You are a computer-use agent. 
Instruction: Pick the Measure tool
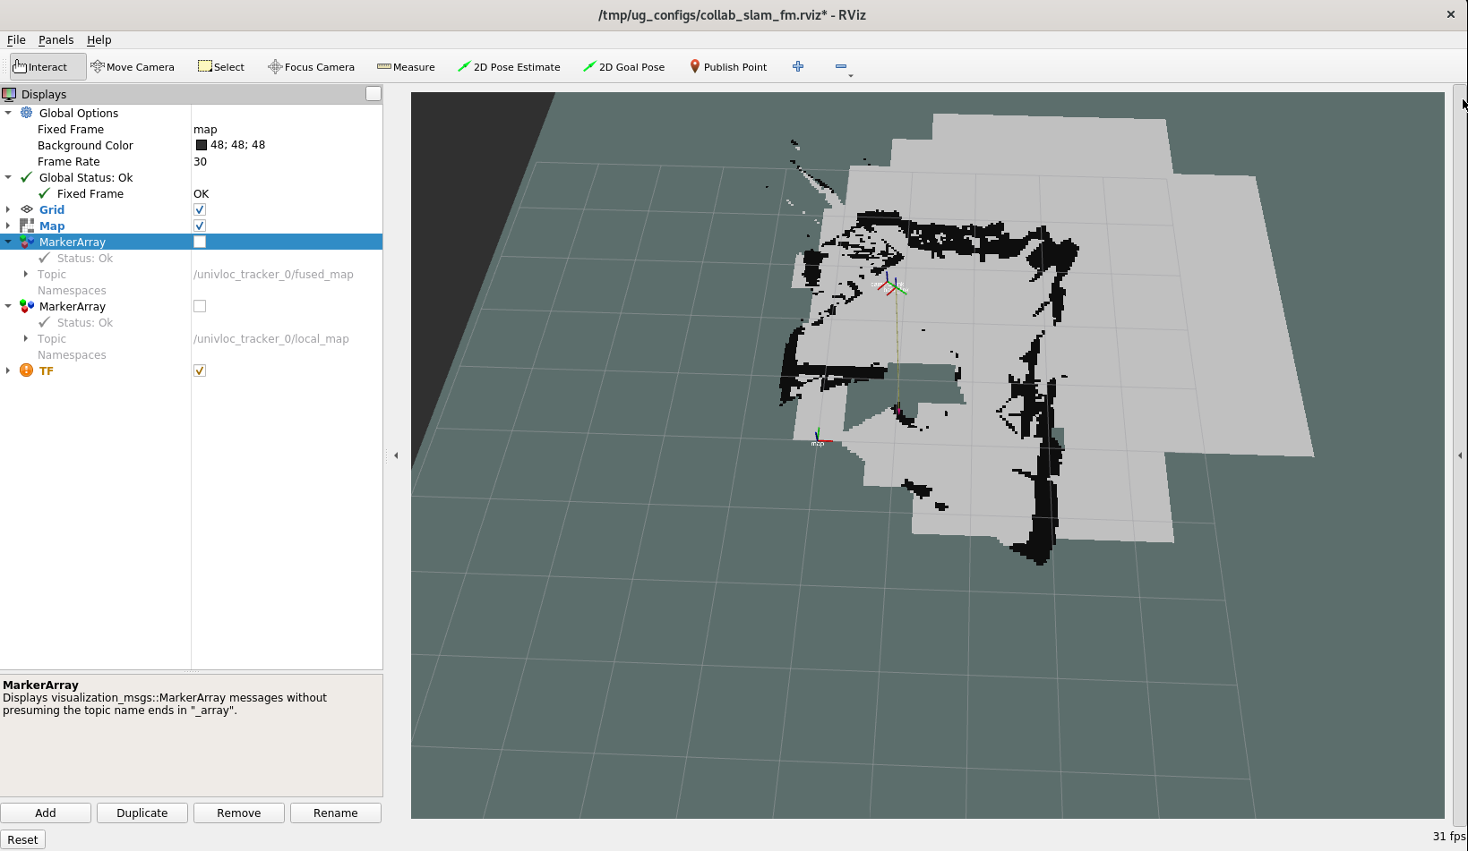click(x=406, y=67)
